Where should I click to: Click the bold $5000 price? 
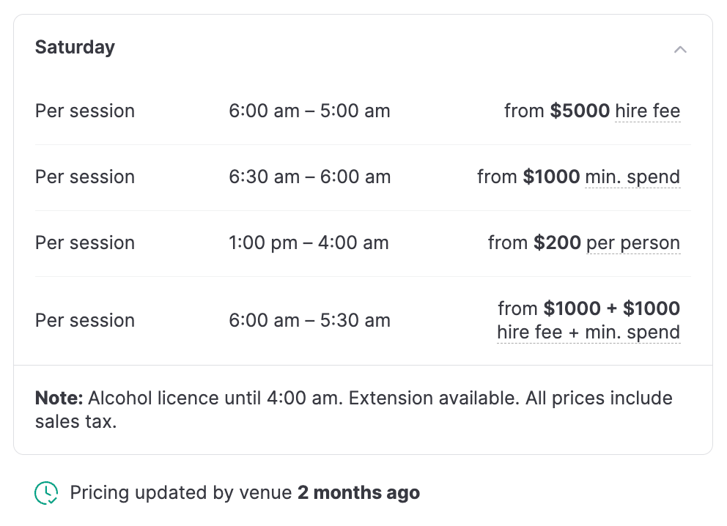point(580,111)
